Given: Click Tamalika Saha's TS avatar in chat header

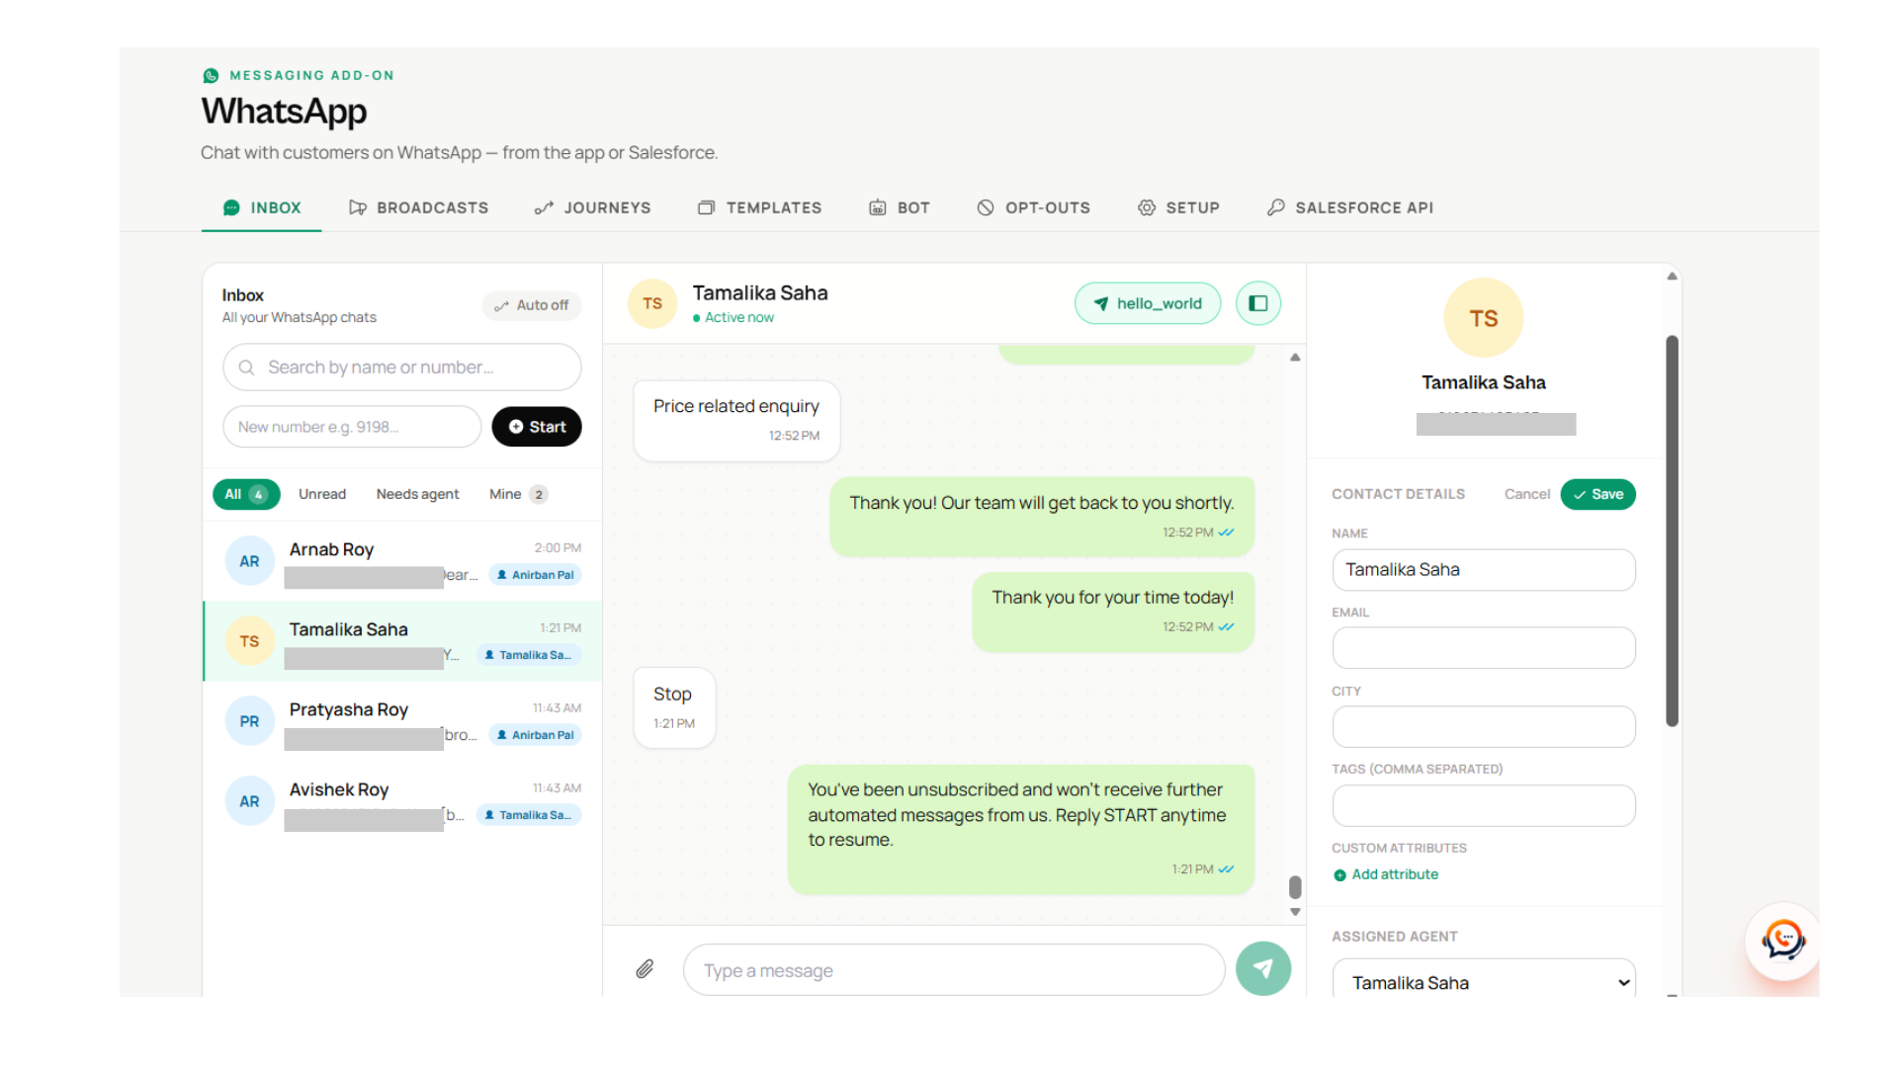Looking at the screenshot, I should pyautogui.click(x=652, y=303).
